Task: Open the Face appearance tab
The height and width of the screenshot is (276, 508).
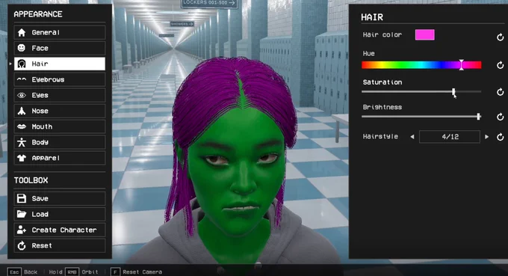Action: pyautogui.click(x=60, y=48)
